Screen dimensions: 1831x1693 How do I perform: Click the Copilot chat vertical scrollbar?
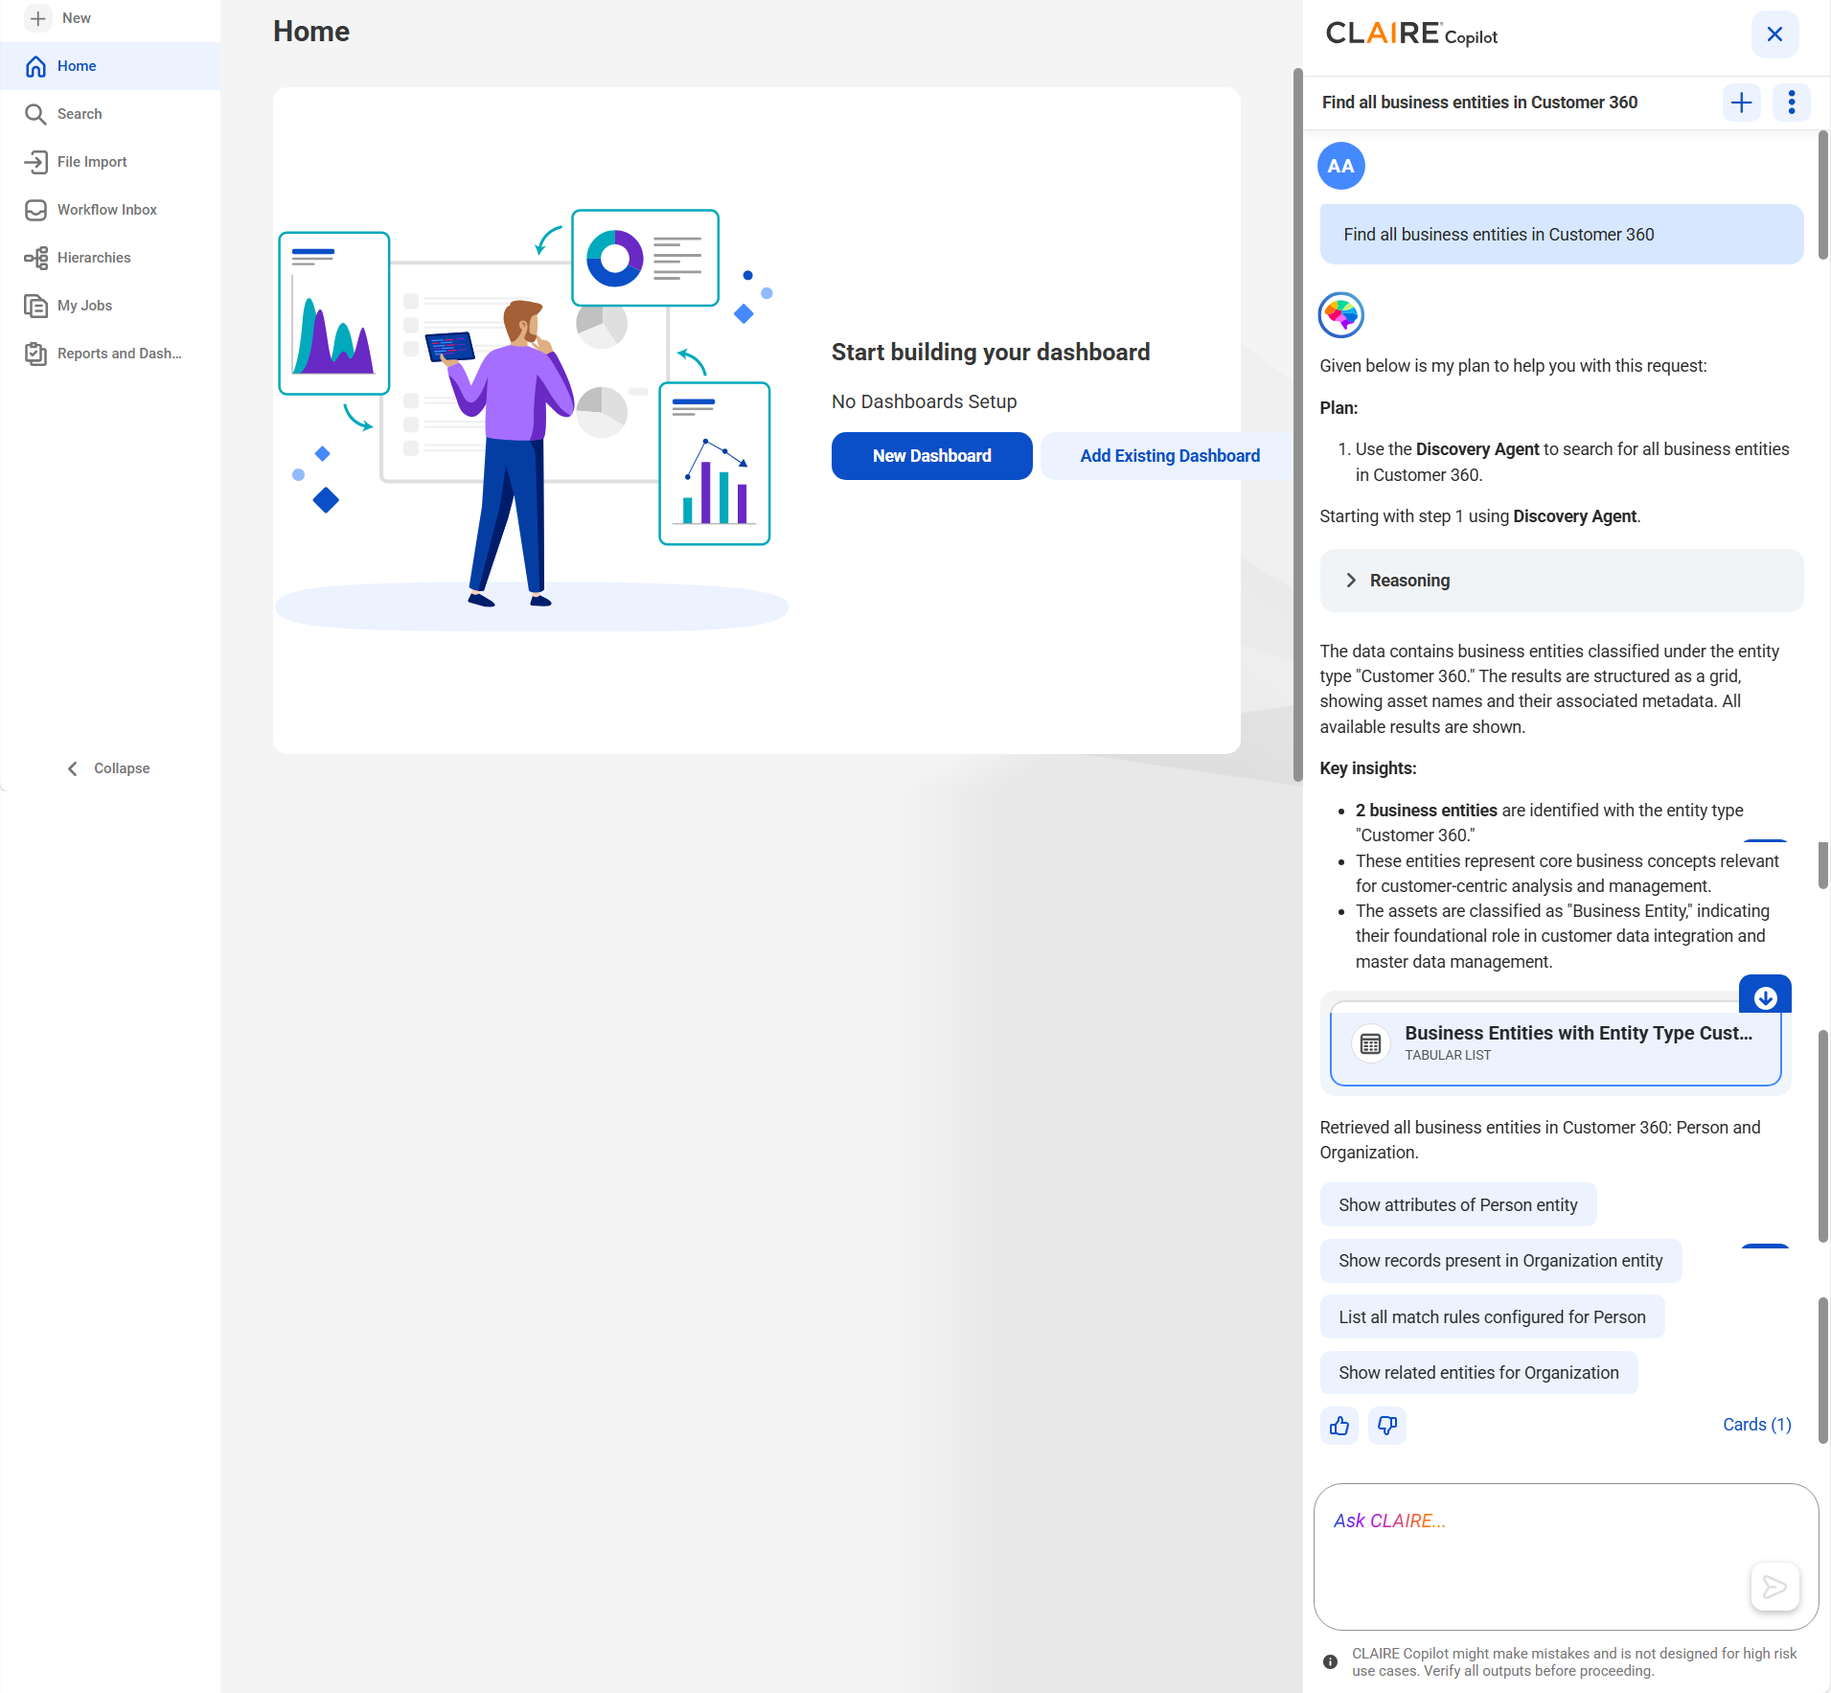tap(1822, 196)
